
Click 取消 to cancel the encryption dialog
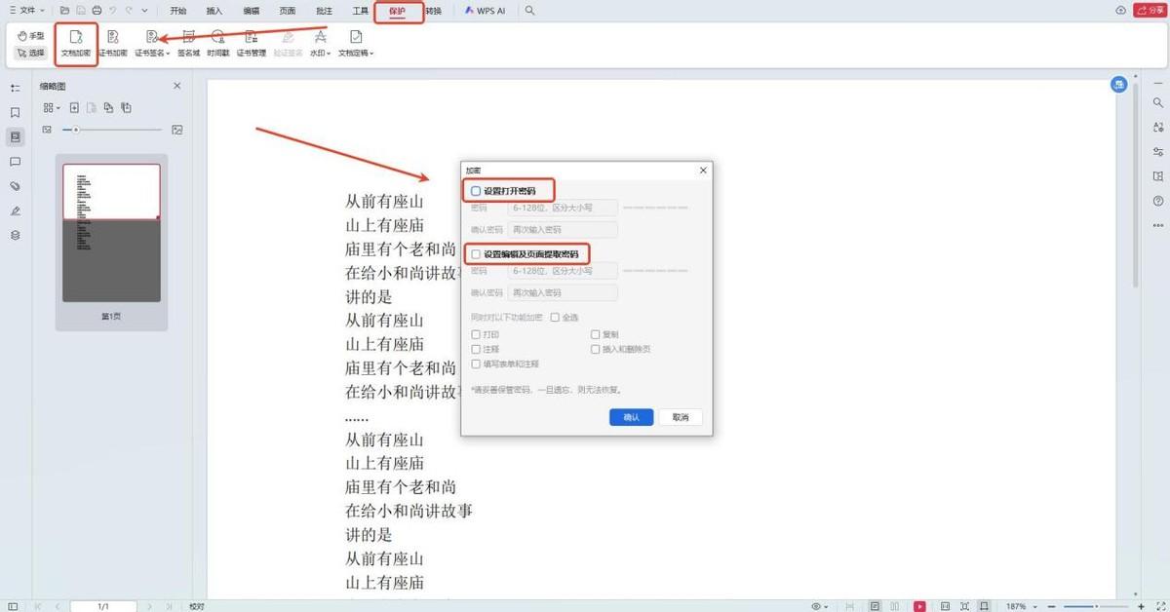point(680,417)
